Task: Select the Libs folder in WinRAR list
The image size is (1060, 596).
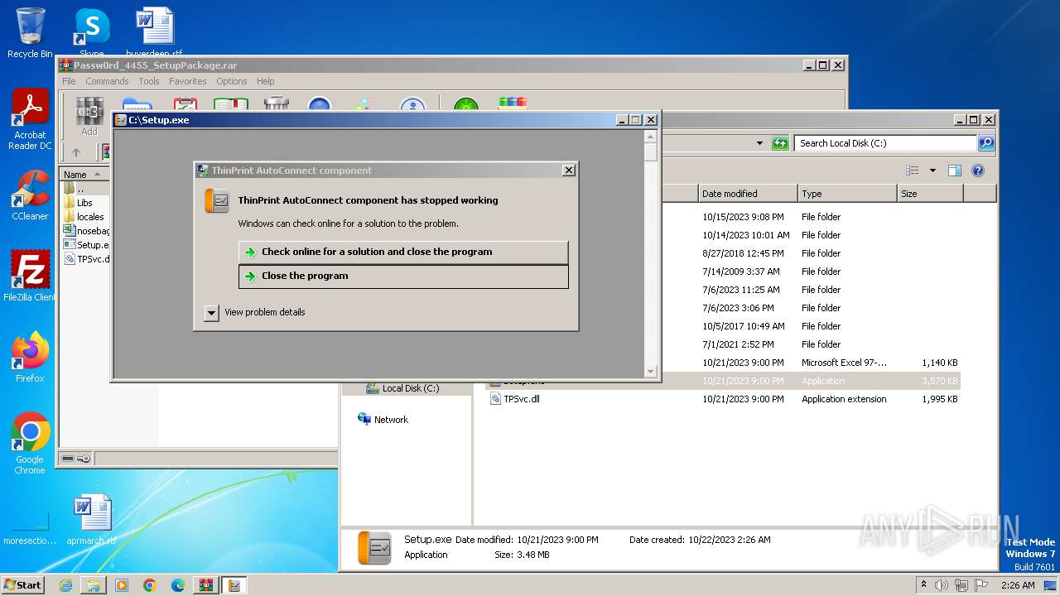Action: [84, 203]
